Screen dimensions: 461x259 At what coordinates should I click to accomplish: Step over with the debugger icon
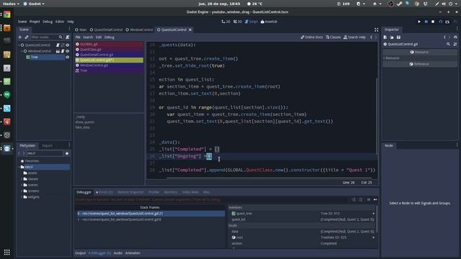click(x=360, y=200)
